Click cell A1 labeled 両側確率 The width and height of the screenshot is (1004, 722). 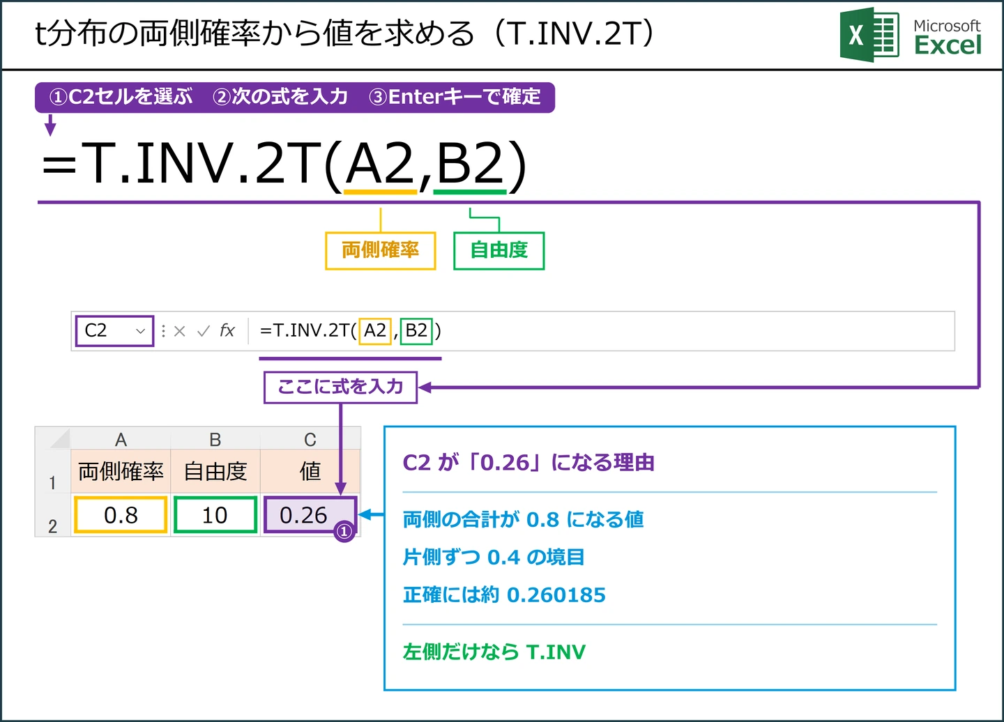[121, 472]
